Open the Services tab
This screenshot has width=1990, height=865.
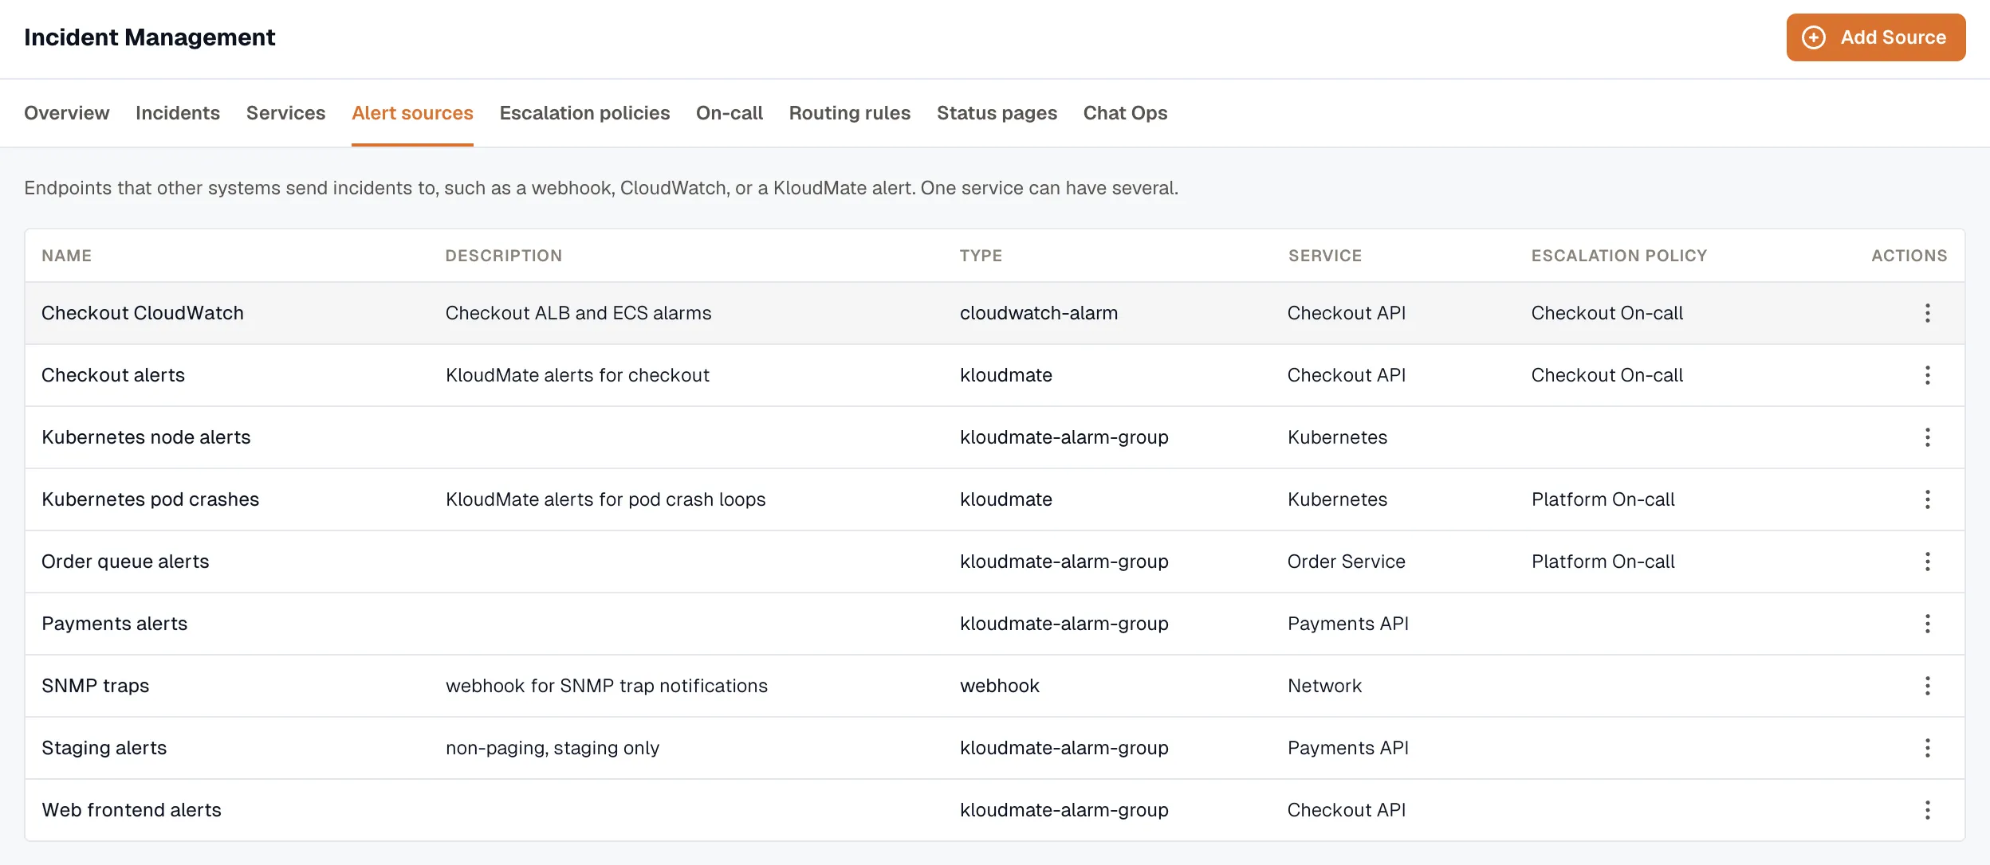[x=285, y=113]
